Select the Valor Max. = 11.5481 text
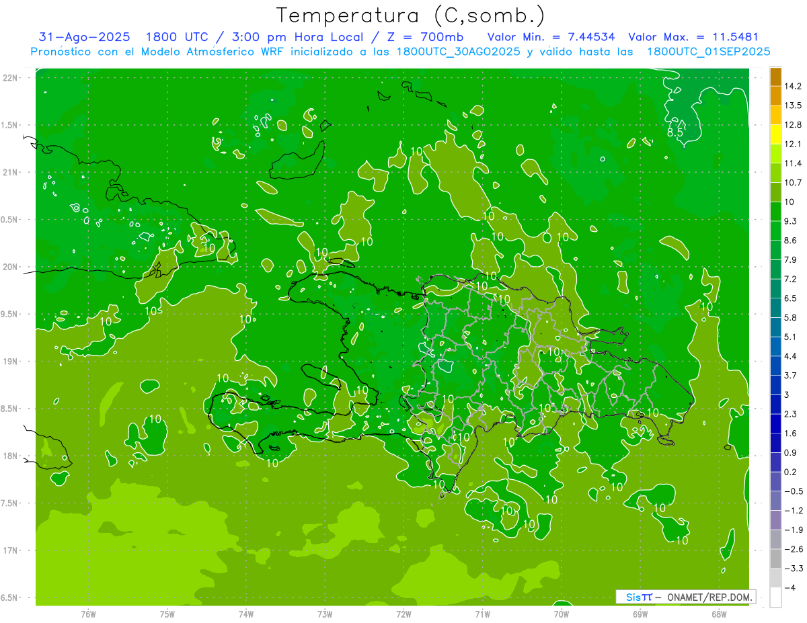Viewport: 807px width, 623px height. click(x=693, y=37)
